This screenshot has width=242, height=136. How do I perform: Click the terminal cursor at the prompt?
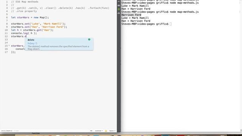pyautogui.click(x=171, y=24)
